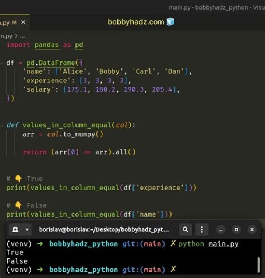Click the def keyword of the function
Viewport: 265px width, 278px height.
pos(13,125)
